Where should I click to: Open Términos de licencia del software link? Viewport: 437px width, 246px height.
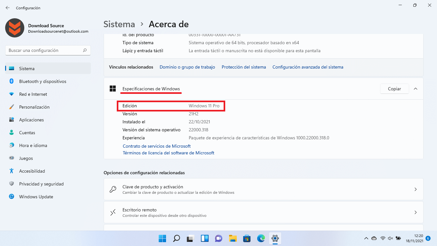(169, 153)
